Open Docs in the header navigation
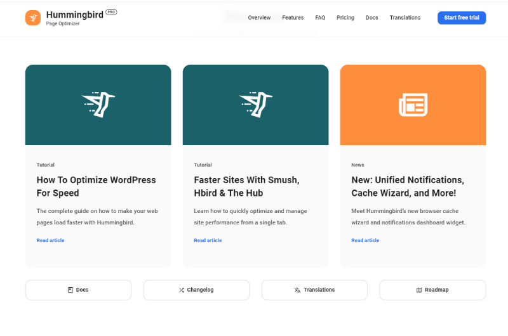Screen dimensions: 508x336 (372, 18)
